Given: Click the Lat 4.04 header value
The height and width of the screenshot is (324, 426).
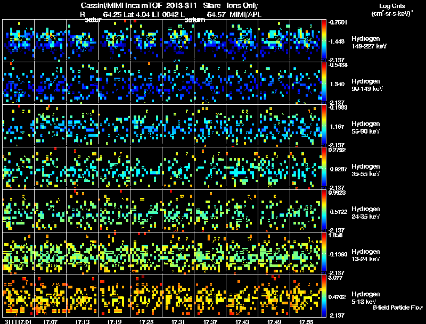Looking at the screenshot, I should [x=137, y=14].
